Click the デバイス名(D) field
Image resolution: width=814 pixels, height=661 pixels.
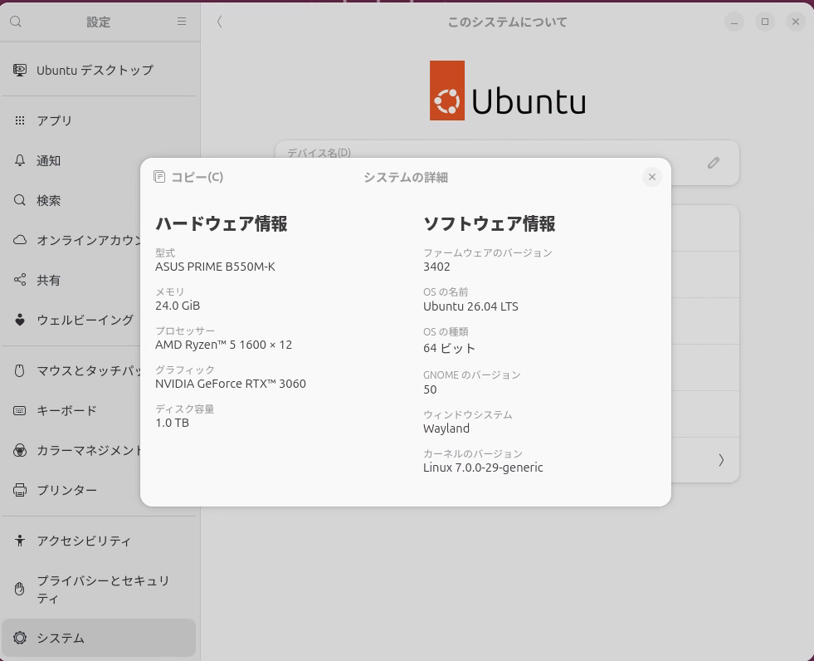(x=507, y=163)
